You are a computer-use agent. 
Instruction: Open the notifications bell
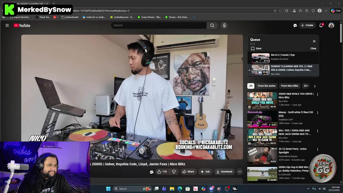321,25
